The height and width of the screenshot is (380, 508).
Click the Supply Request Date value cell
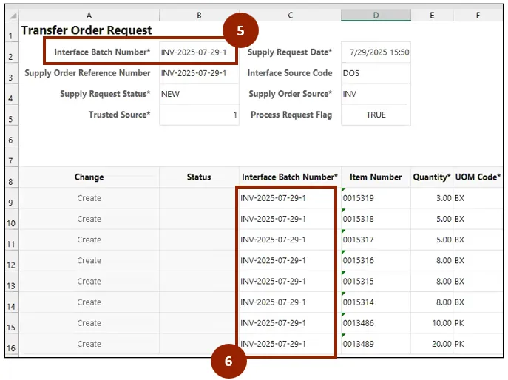376,52
